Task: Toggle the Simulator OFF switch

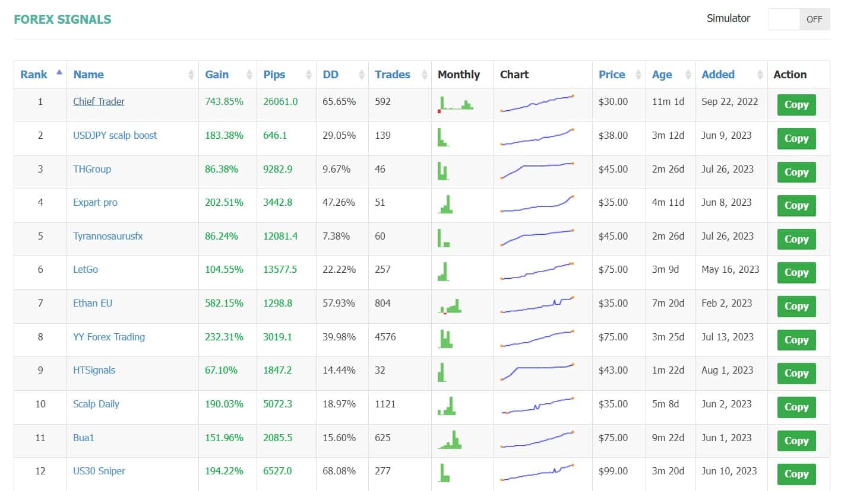Action: click(x=799, y=19)
